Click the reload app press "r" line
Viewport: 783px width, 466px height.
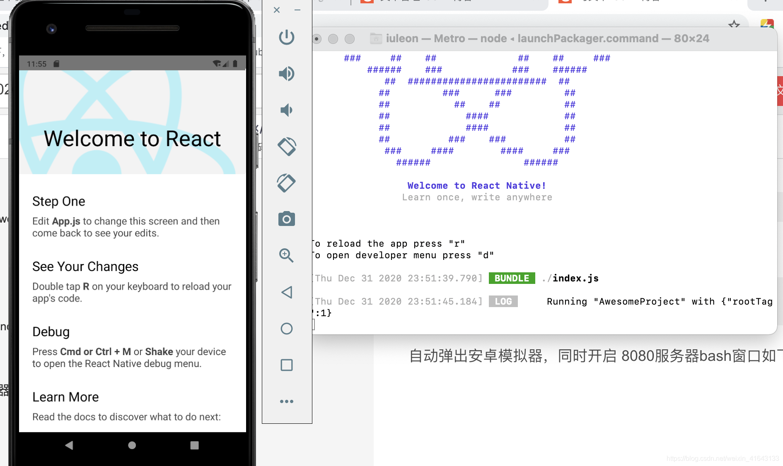389,244
